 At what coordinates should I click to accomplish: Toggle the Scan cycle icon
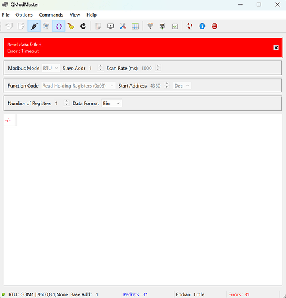click(x=59, y=26)
